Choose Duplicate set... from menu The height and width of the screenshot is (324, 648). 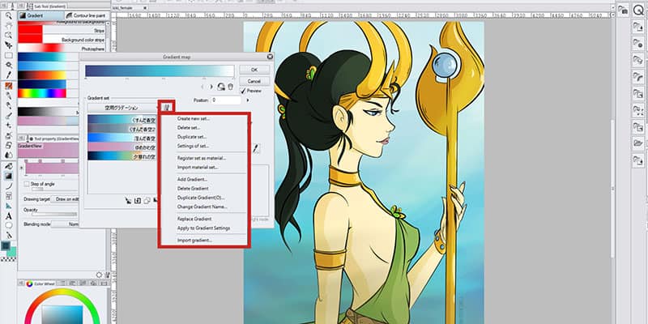tap(192, 137)
